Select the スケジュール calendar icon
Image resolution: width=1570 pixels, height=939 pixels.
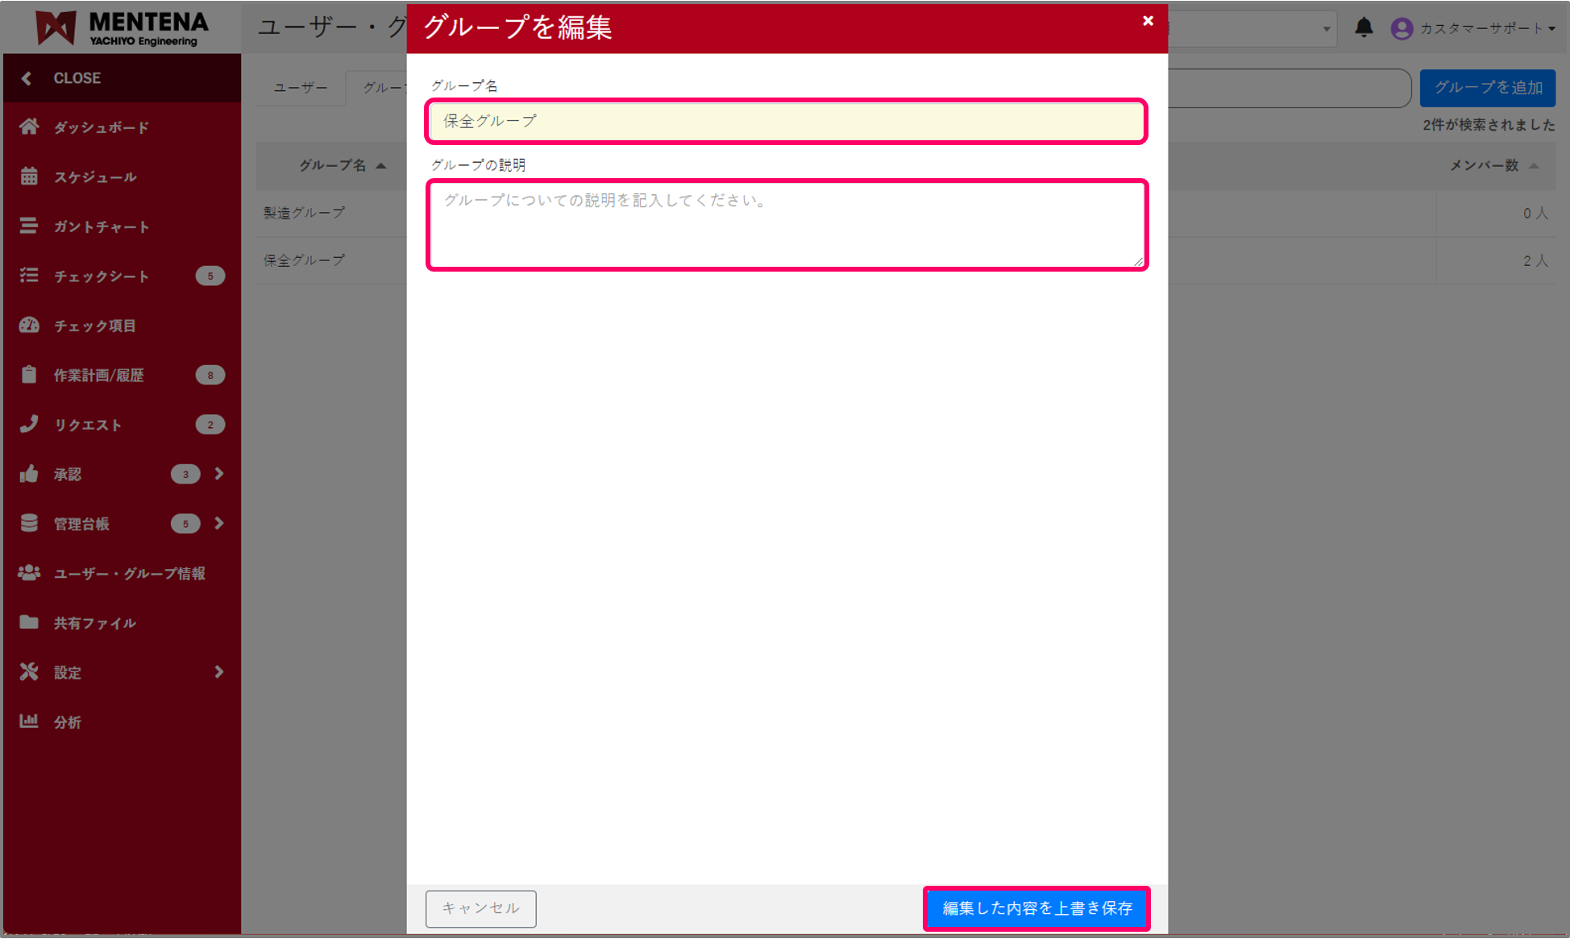[30, 177]
